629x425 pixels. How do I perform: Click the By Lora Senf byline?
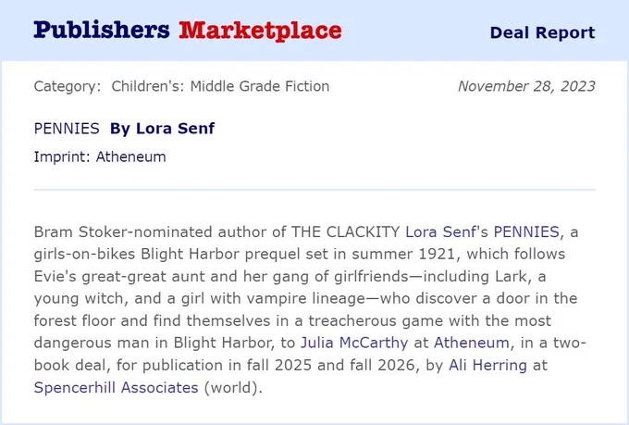point(163,129)
